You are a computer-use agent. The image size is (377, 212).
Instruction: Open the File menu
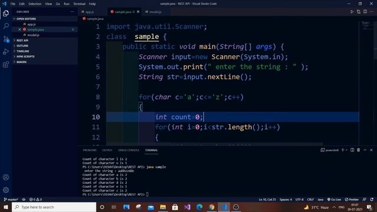coord(13,4)
